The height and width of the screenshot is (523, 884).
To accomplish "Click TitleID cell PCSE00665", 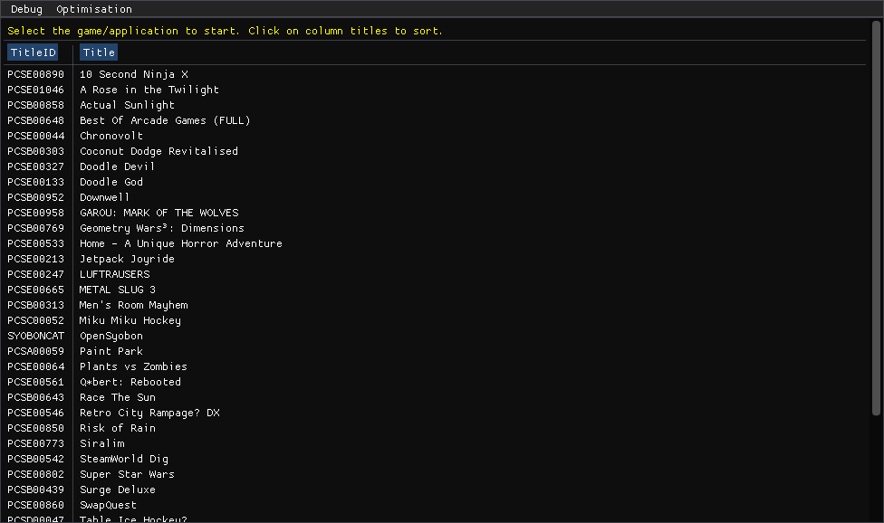I will 36,290.
